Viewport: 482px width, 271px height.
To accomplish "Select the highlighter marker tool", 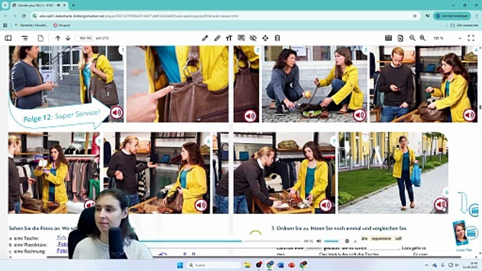I will click(x=217, y=38).
